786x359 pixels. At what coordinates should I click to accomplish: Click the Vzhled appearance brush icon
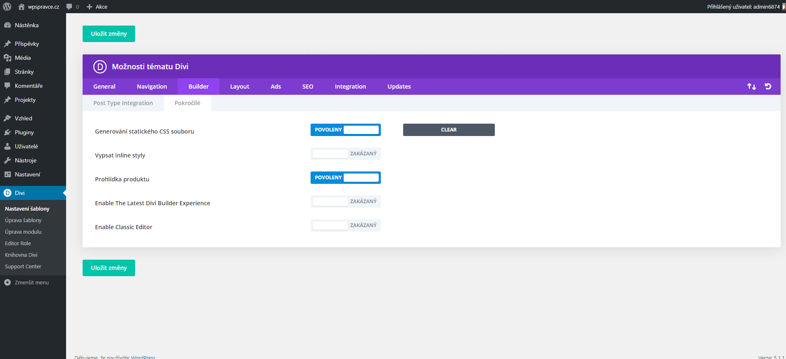[x=7, y=118]
